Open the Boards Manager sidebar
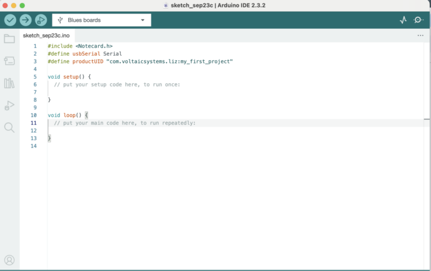The width and height of the screenshot is (431, 271). point(9,61)
